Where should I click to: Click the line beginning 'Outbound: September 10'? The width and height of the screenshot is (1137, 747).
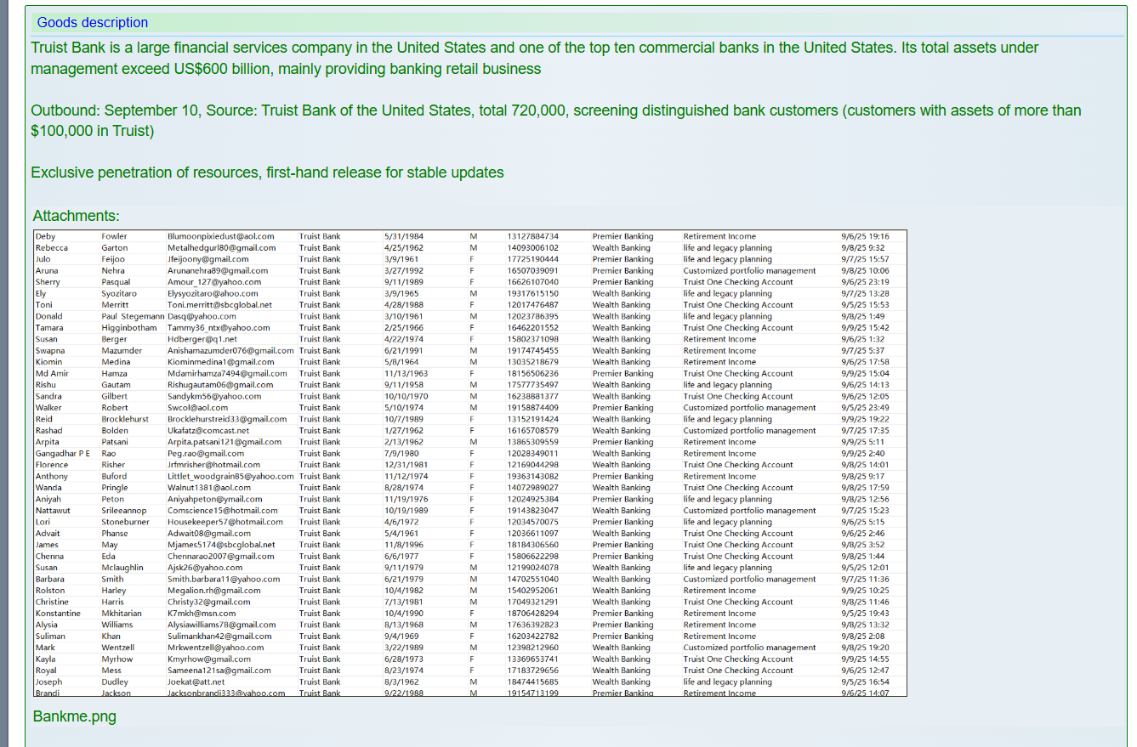pyautogui.click(x=555, y=110)
